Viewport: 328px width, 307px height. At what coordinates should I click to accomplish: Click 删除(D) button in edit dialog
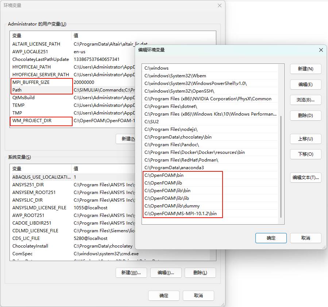pos(305,116)
